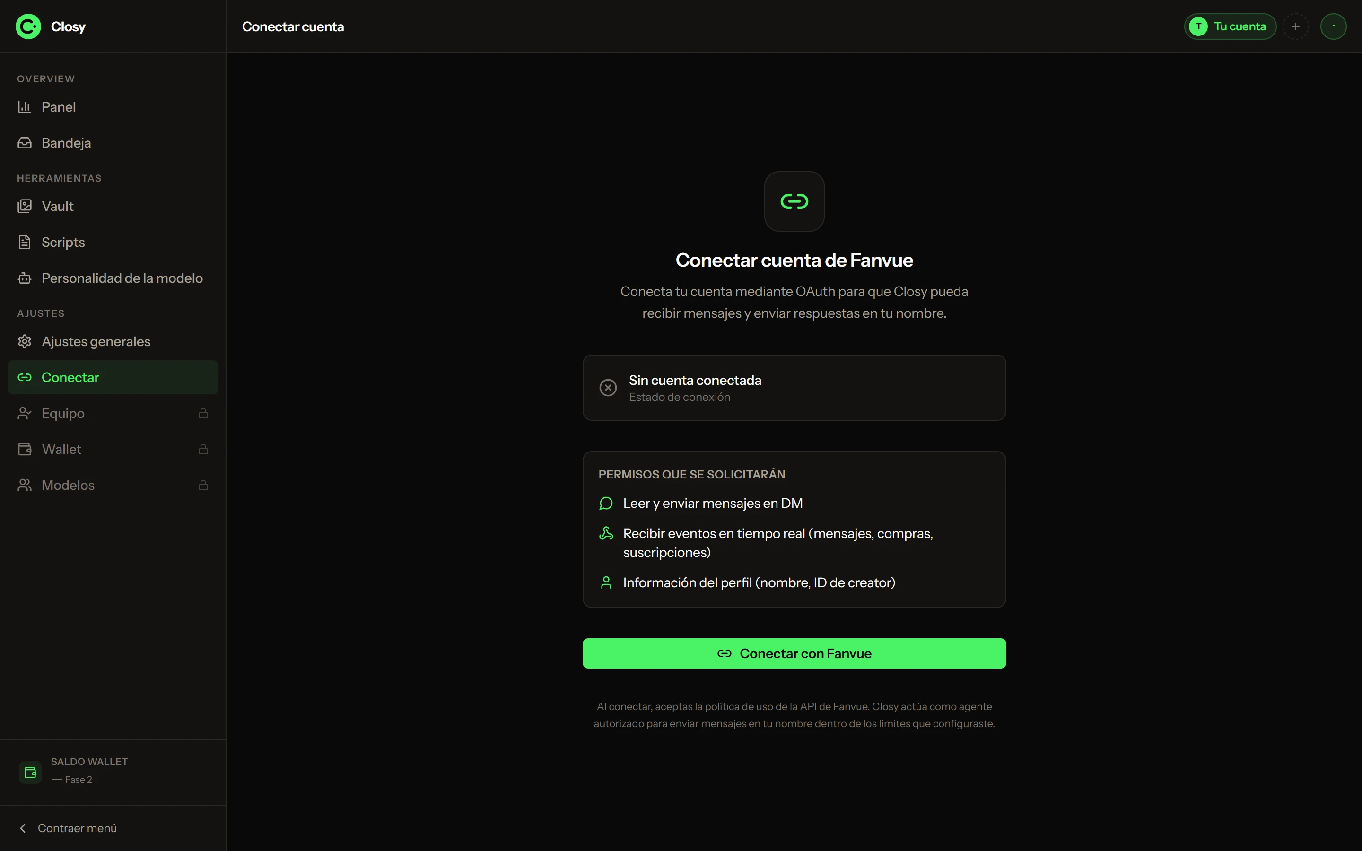This screenshot has height=851, width=1362.
Task: Click the padlock icon next to Modelos
Action: [x=203, y=485]
